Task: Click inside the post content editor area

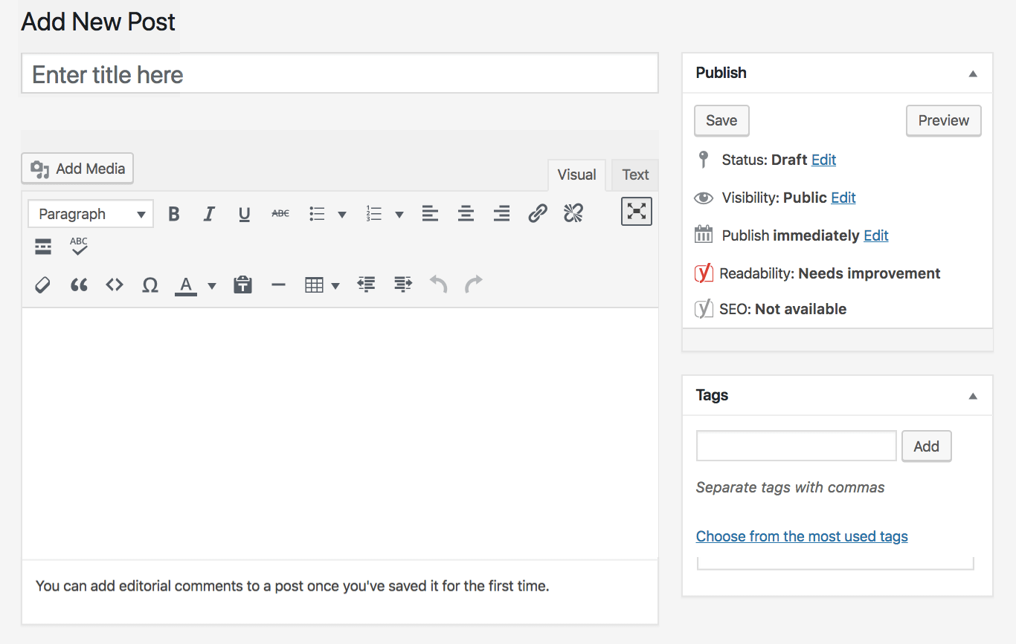Action: pos(340,433)
